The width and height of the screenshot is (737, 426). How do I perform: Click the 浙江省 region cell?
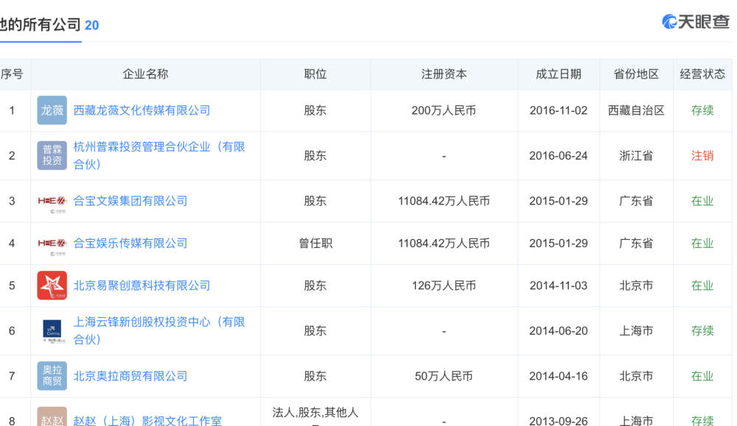[636, 155]
